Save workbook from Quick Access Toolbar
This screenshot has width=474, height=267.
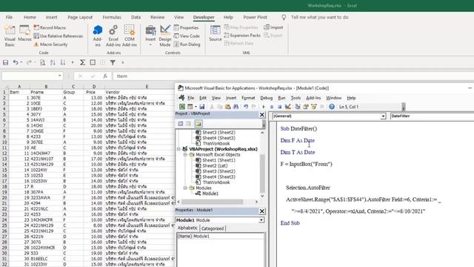5,62
